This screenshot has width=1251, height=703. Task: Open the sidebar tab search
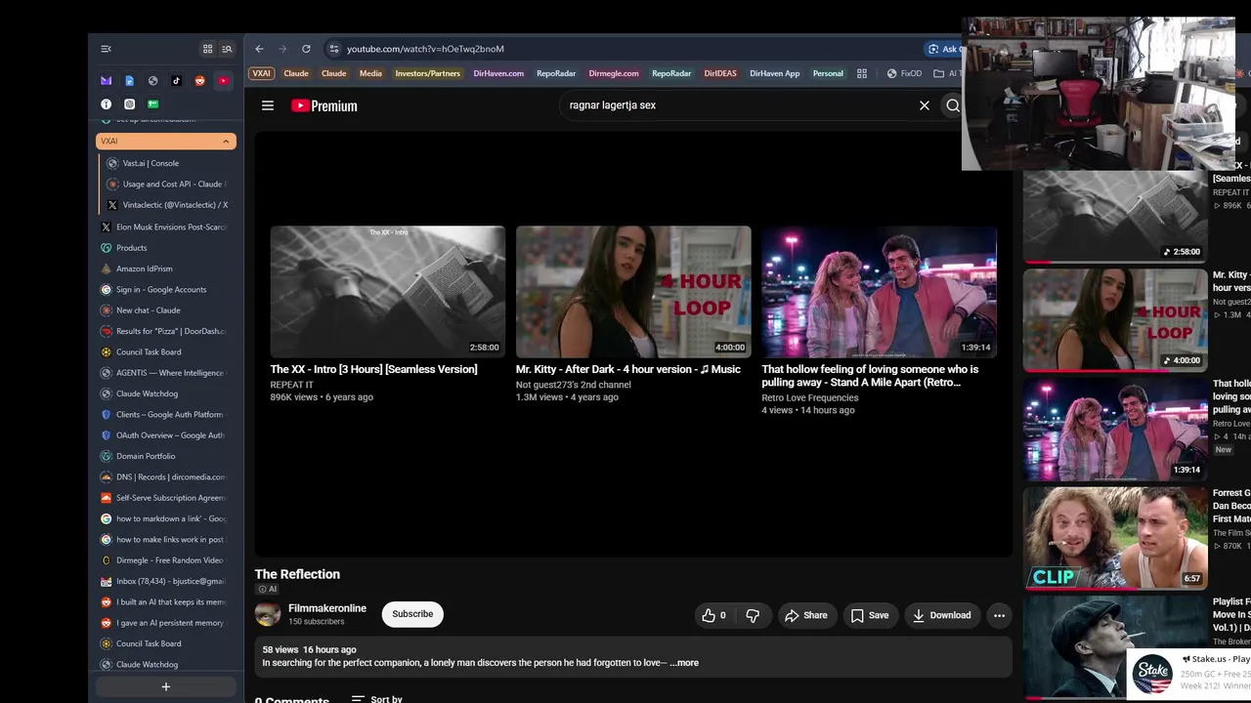(227, 49)
